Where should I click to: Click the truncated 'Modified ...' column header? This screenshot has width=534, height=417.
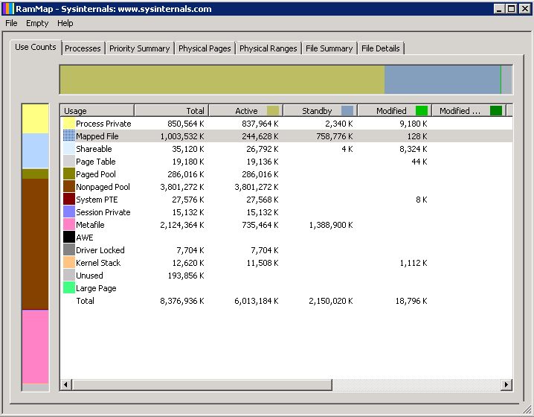[469, 111]
